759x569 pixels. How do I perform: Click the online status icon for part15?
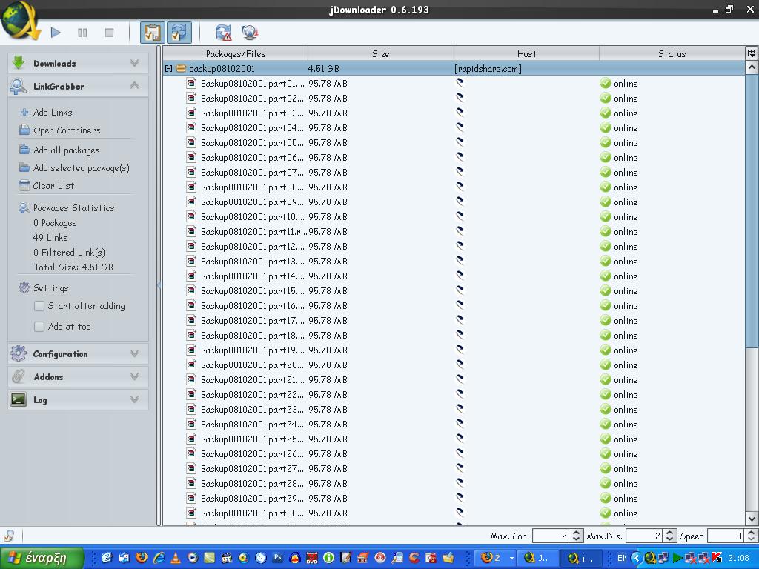click(x=606, y=290)
